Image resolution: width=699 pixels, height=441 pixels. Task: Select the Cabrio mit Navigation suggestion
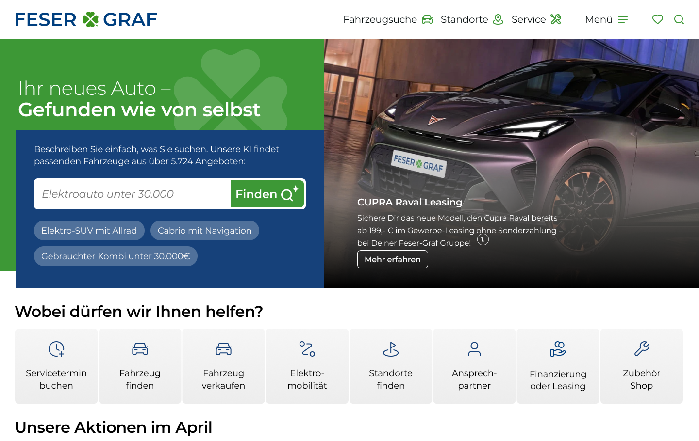click(205, 231)
